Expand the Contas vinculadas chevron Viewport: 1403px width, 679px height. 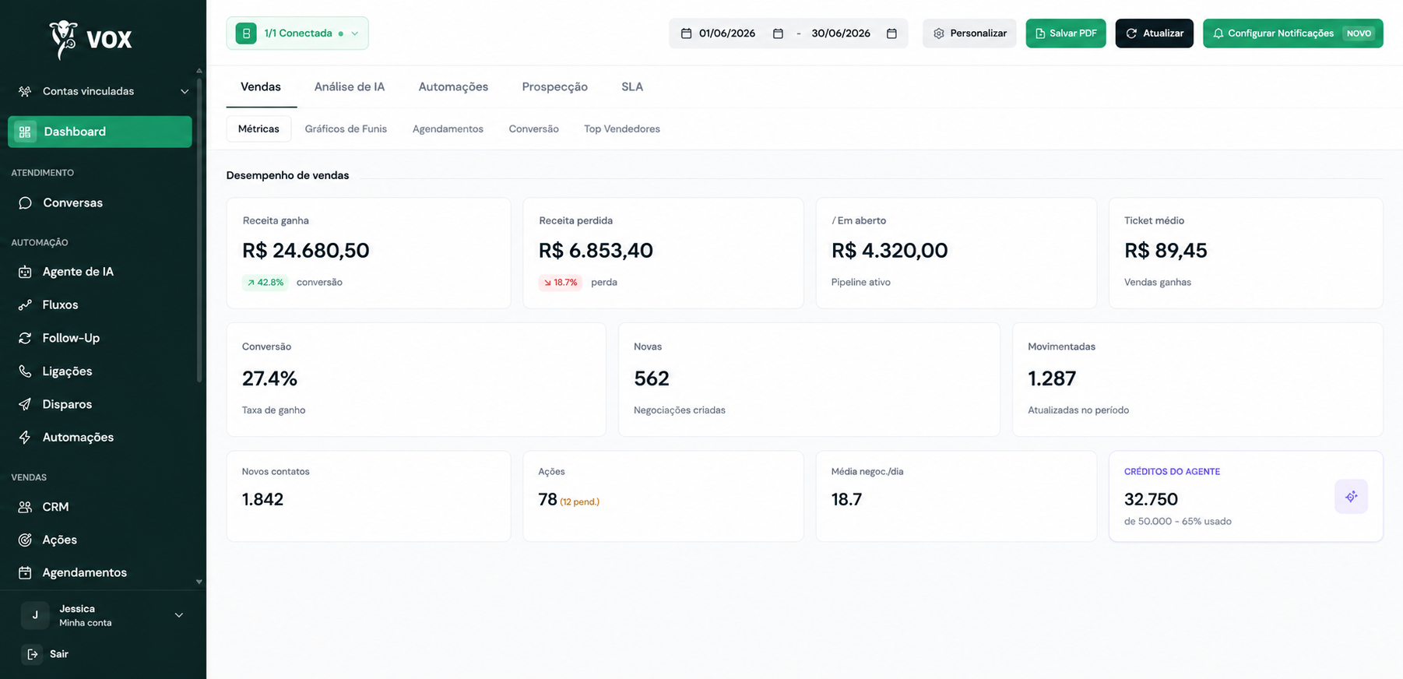click(x=185, y=91)
